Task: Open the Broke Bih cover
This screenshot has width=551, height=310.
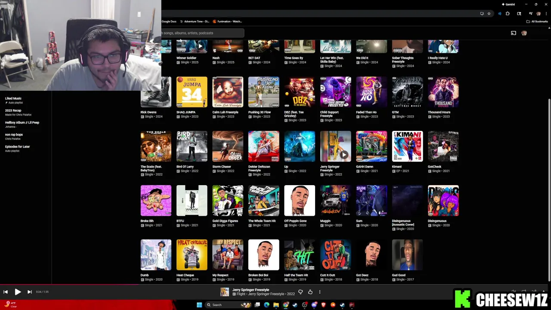Action: tap(156, 201)
